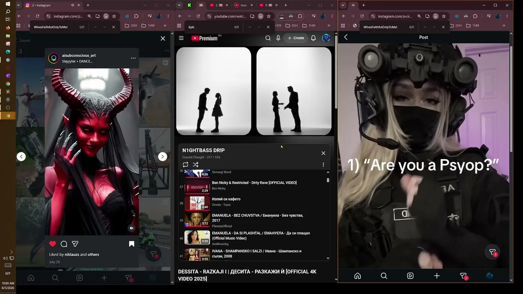Open Reels in the right Instagram window bottom bar
The image size is (523, 294).
[410, 276]
